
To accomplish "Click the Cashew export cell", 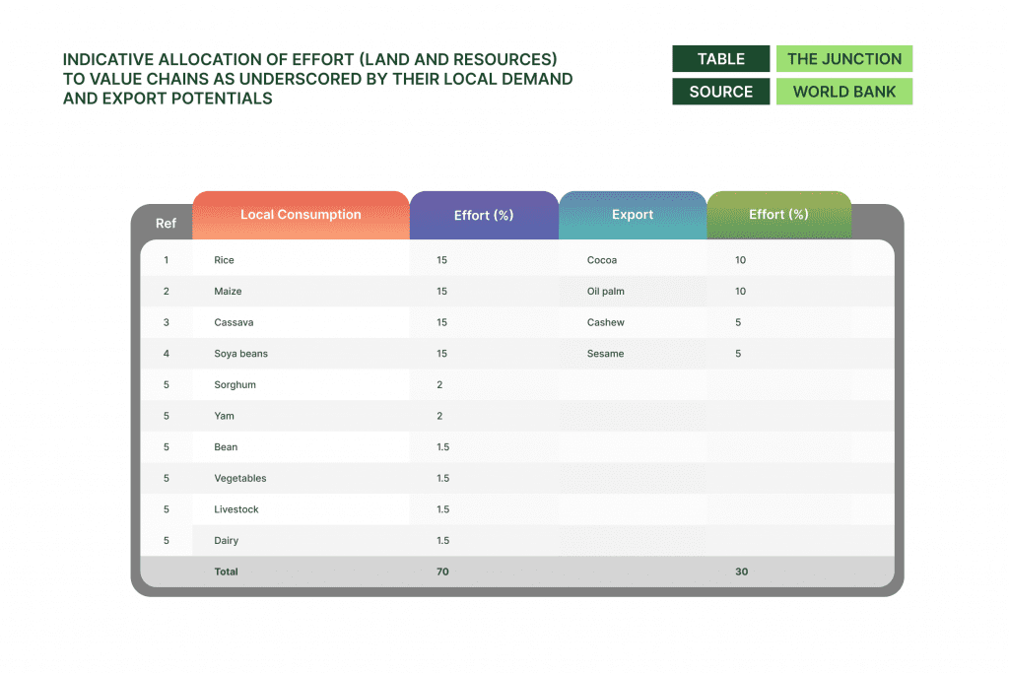I will point(606,322).
